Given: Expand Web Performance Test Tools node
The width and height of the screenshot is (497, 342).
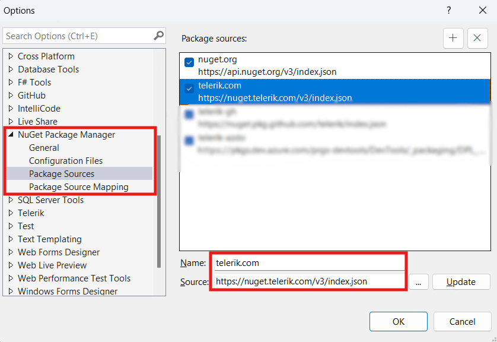Looking at the screenshot, I should 11,278.
